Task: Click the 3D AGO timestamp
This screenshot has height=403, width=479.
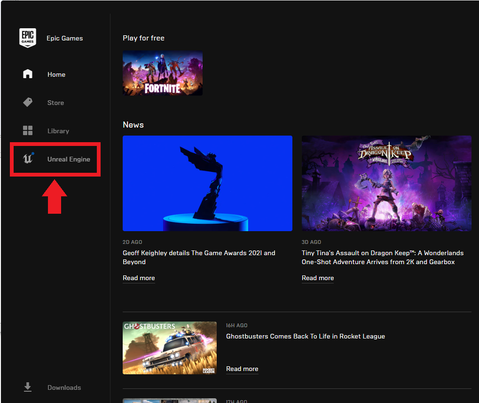Action: coord(311,242)
